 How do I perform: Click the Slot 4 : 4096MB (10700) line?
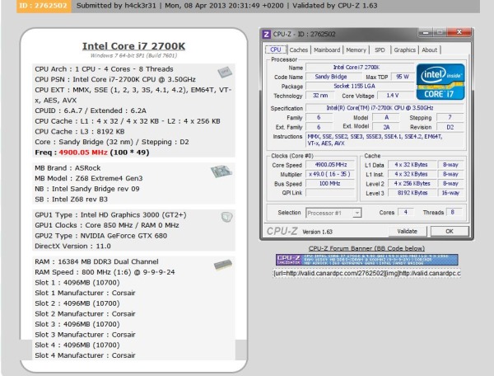click(77, 345)
